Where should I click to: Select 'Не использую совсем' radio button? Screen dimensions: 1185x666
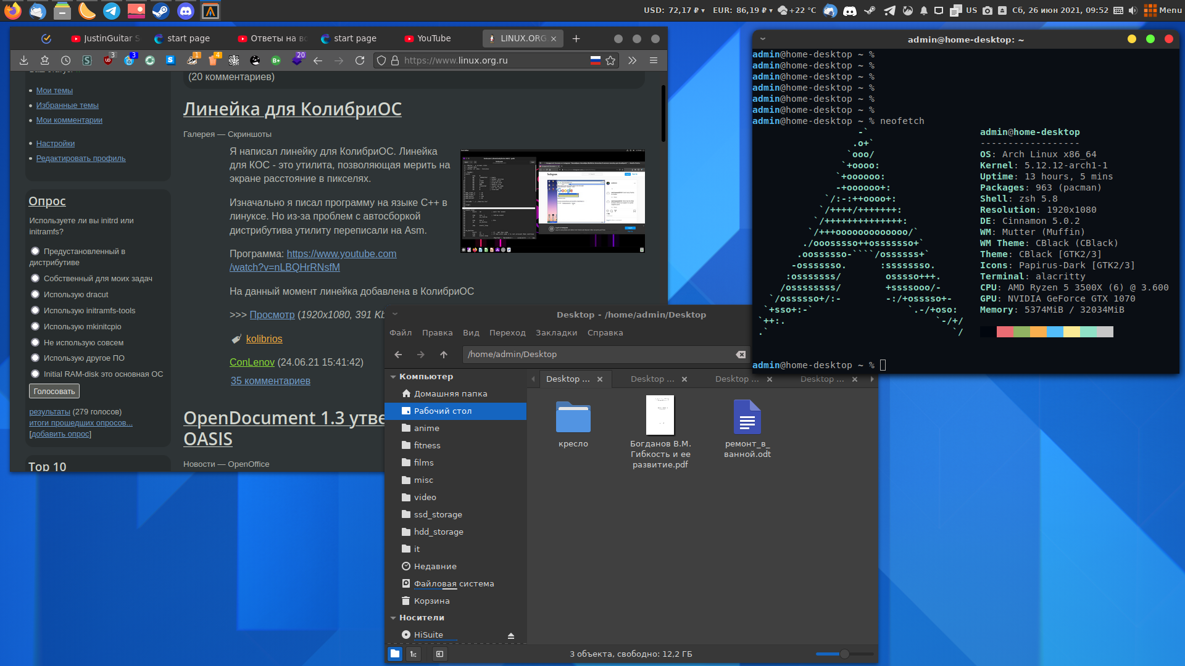click(35, 342)
